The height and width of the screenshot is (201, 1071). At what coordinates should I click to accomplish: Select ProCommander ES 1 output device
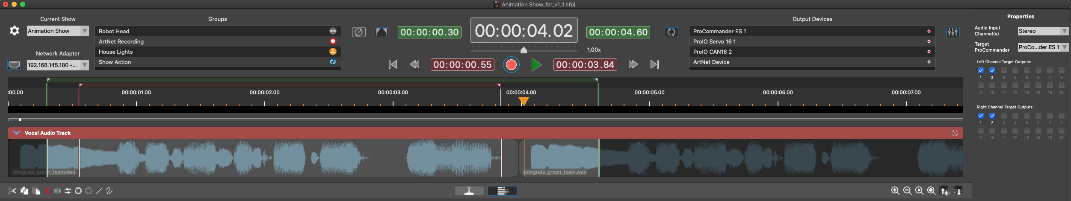[812, 31]
